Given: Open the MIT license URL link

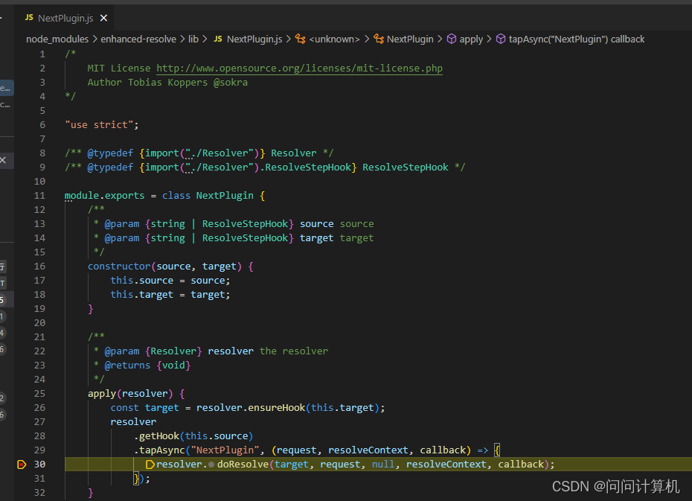Looking at the screenshot, I should click(299, 68).
